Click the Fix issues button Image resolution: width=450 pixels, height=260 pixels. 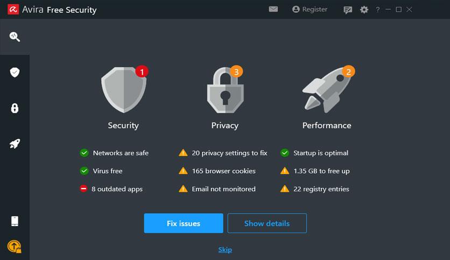184,223
